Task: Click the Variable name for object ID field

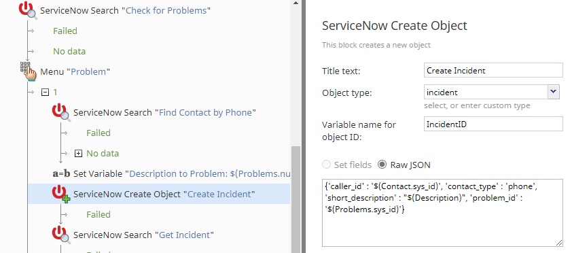Action: pos(493,124)
